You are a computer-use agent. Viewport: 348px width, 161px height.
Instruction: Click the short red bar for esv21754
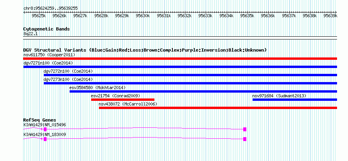click(x=123, y=100)
